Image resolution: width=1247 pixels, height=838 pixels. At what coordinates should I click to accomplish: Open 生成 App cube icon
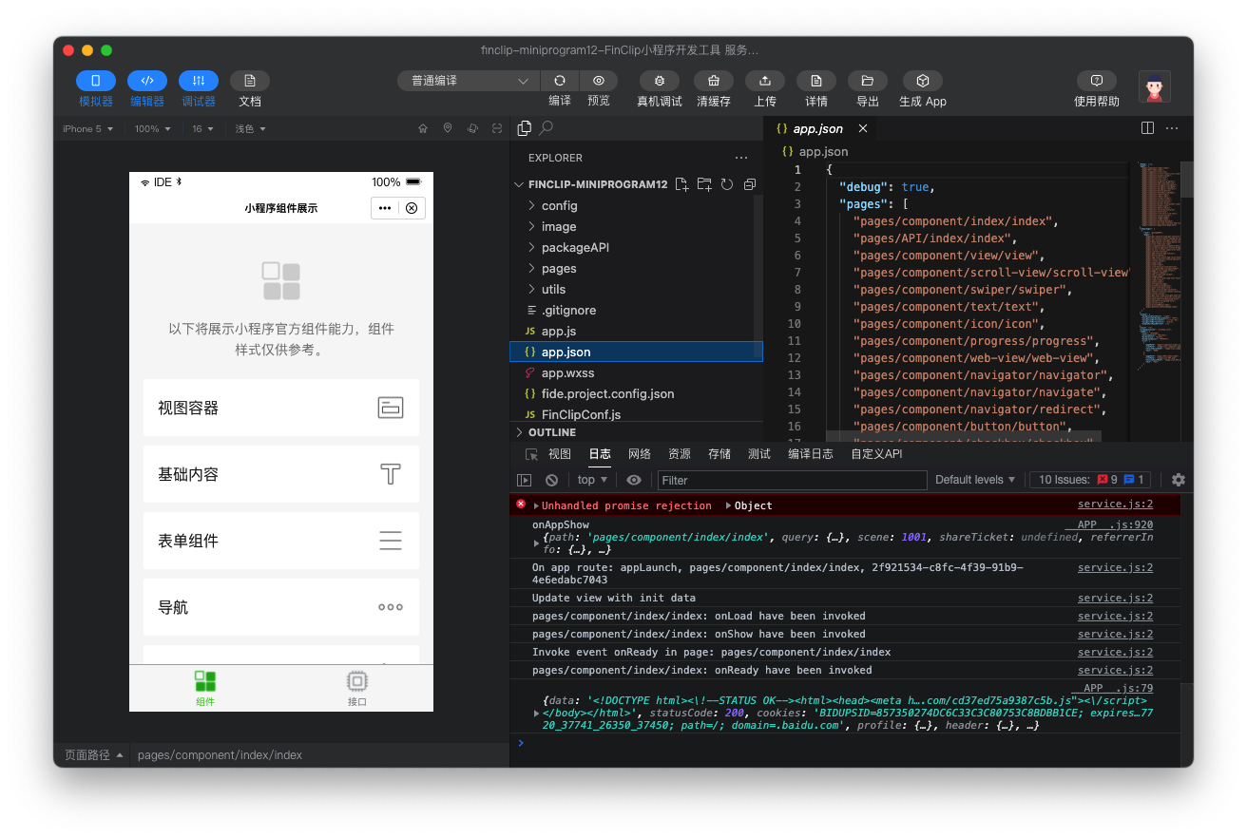click(x=922, y=82)
